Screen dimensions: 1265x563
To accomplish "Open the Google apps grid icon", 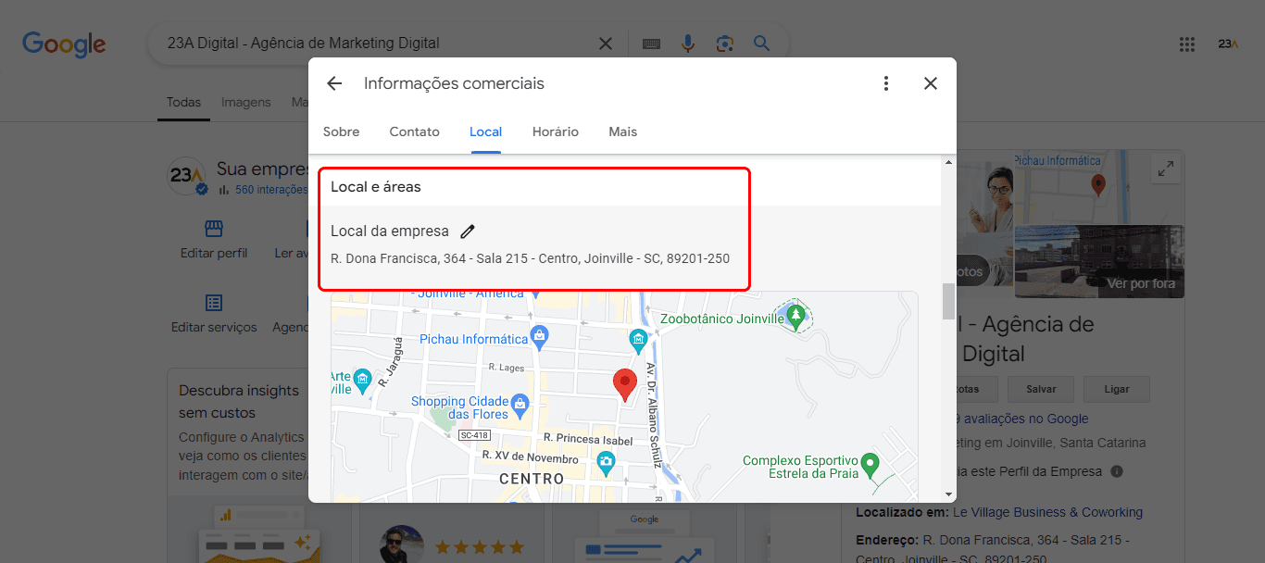I will (x=1187, y=44).
